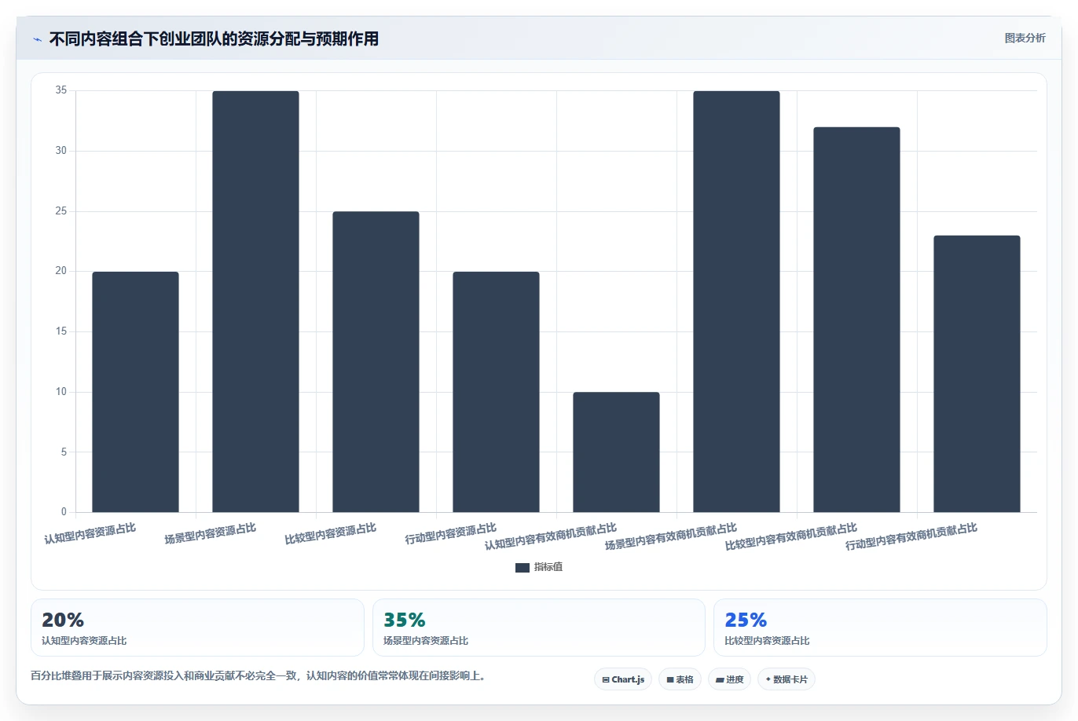Click the lightning icon beside the chart title
This screenshot has height=721, width=1078.
pos(37,39)
